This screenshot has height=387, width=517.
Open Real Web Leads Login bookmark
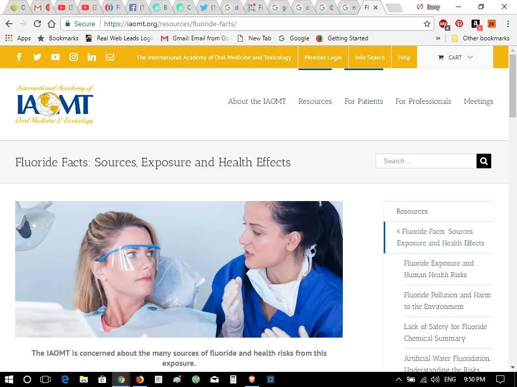coord(119,38)
